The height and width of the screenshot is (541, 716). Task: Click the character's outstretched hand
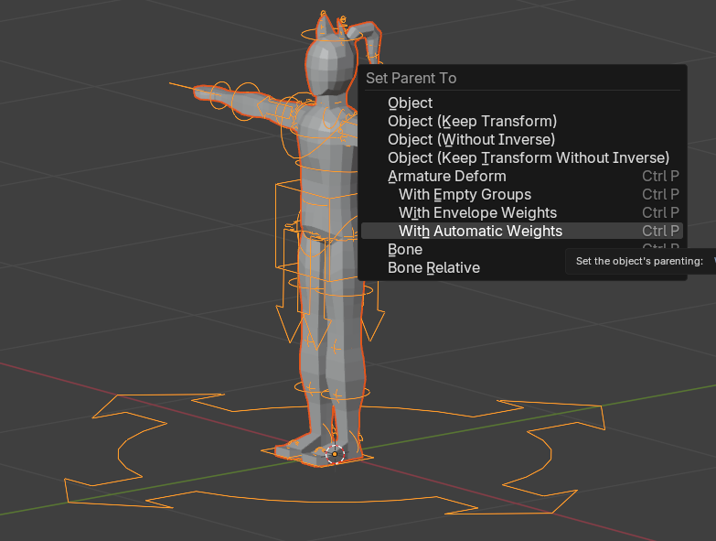point(207,92)
